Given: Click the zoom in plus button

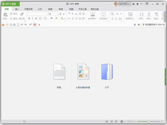Looking at the screenshot, I should [x=162, y=121].
